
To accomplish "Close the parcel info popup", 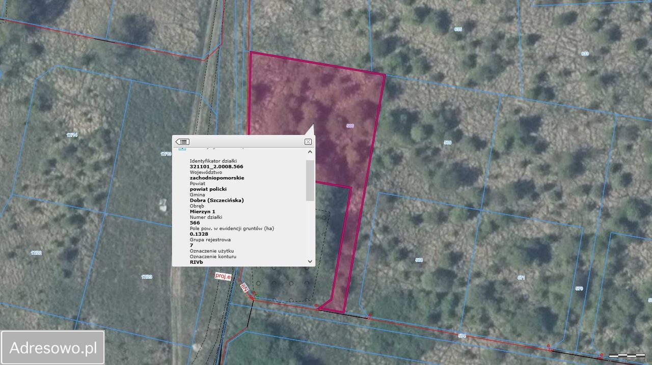I will click(x=308, y=142).
